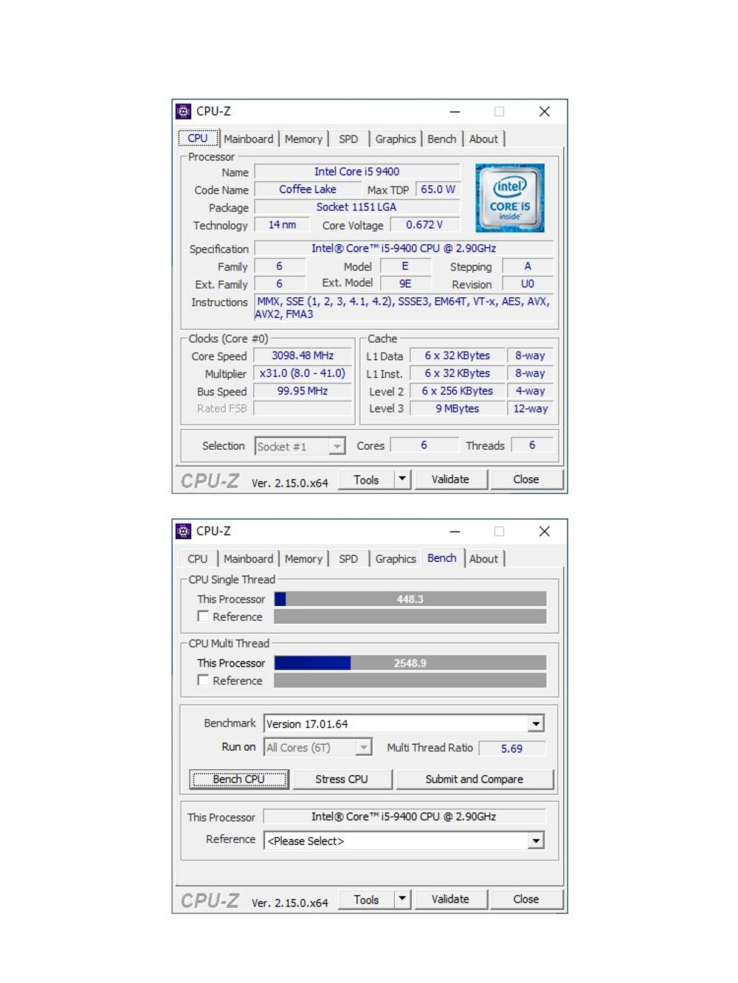The height and width of the screenshot is (983, 738).
Task: Open the SPD tab in upper window
Action: [x=348, y=139]
